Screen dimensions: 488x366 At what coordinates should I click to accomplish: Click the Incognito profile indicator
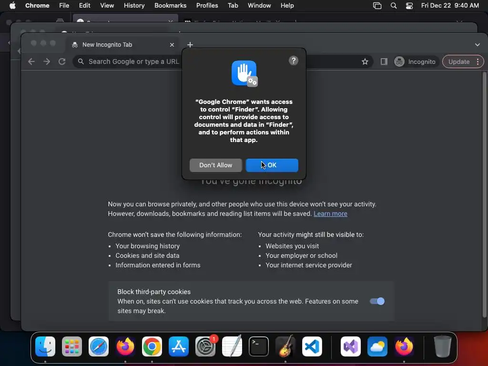pyautogui.click(x=416, y=61)
